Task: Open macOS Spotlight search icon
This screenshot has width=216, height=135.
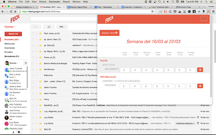Action: pyautogui.click(x=206, y=2)
